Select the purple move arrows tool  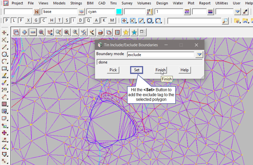coord(4,133)
